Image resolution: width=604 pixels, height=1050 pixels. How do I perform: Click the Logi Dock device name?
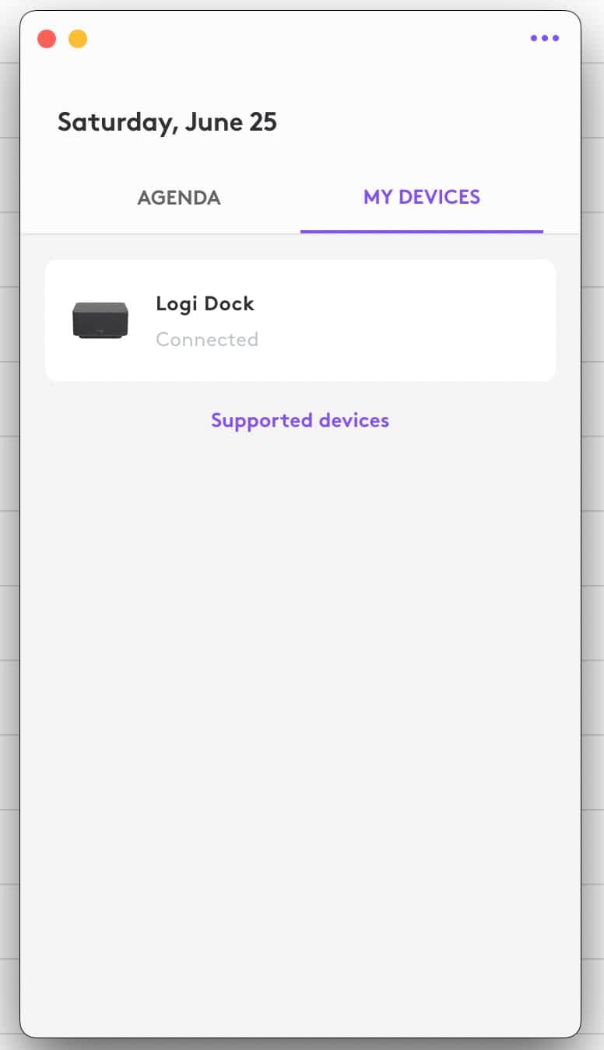205,303
